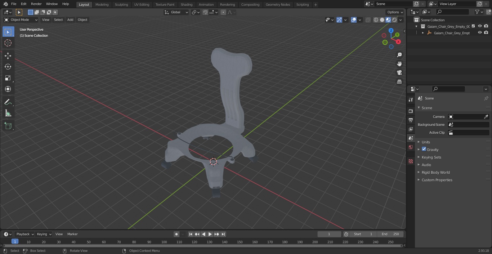The height and width of the screenshot is (254, 492).
Task: Click the current frame number field
Action: (329, 234)
